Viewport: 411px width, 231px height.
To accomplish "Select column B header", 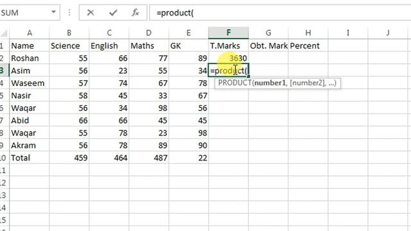I will coord(69,33).
